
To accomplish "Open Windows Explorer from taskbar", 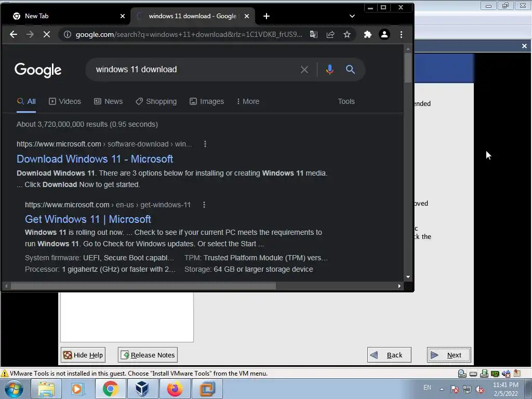I will [x=46, y=389].
